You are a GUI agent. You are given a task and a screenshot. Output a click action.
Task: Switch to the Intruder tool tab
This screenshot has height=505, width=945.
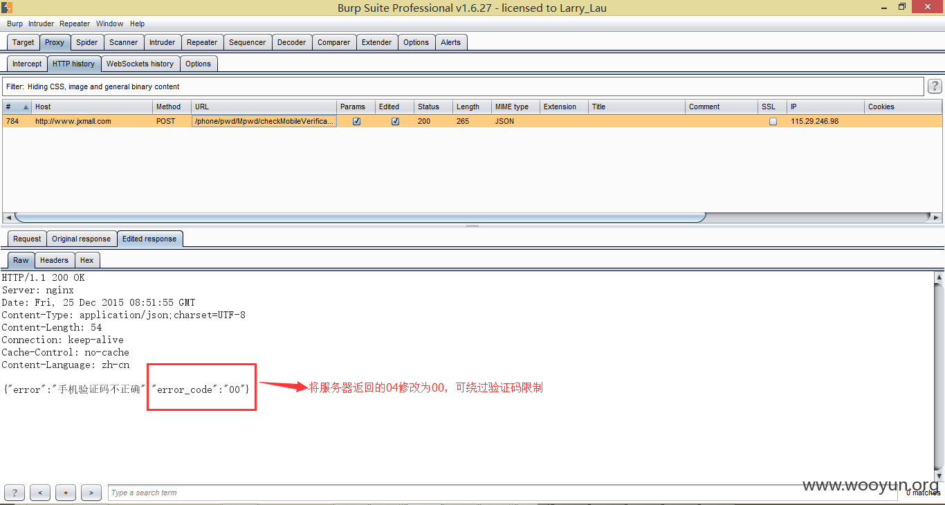tap(163, 42)
